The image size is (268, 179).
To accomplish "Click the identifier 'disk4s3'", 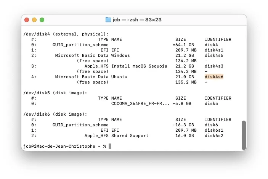I will click(214, 66).
